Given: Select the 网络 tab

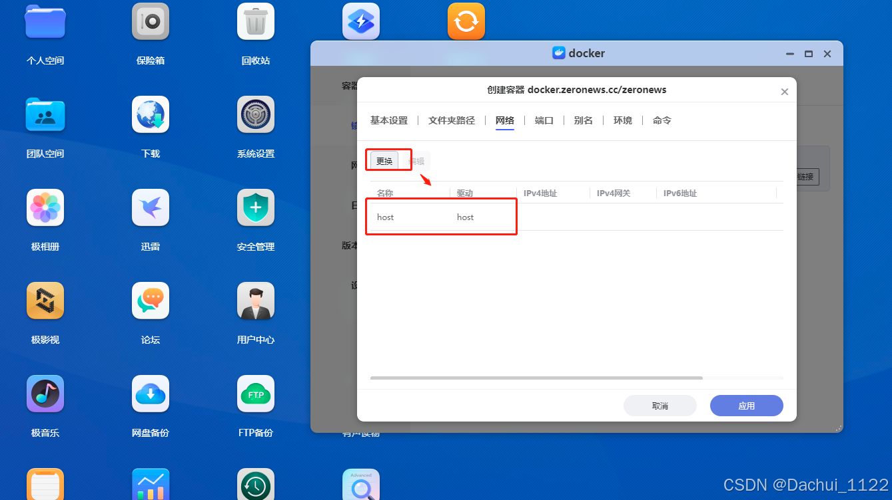Looking at the screenshot, I should 505,120.
